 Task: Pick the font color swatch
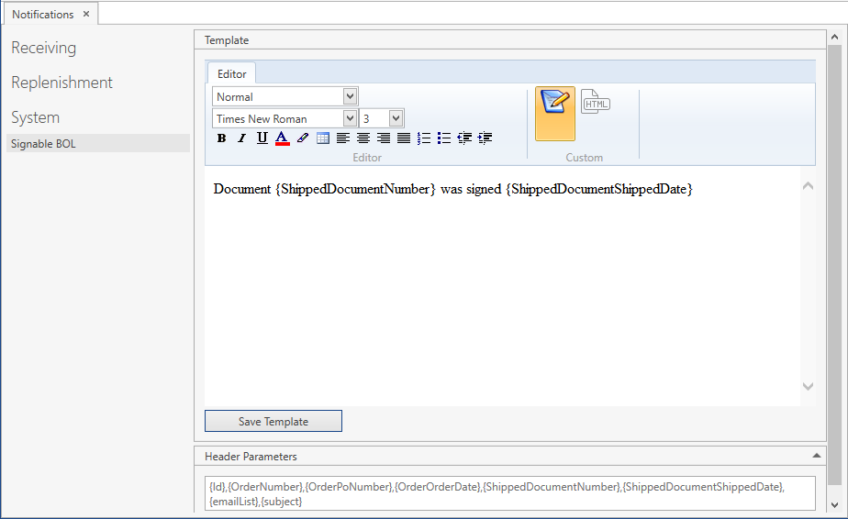[282, 138]
